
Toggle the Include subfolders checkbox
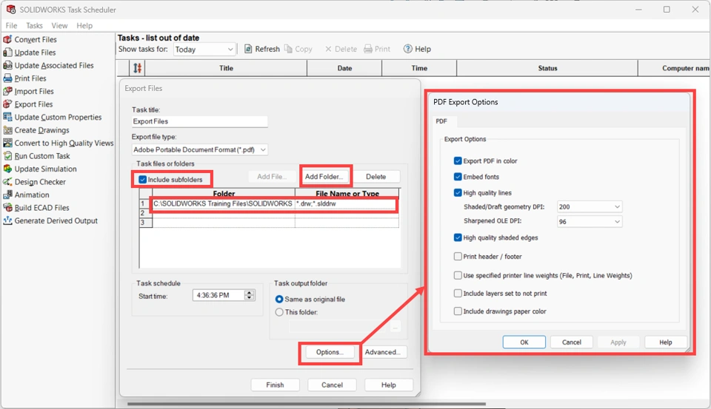point(142,180)
